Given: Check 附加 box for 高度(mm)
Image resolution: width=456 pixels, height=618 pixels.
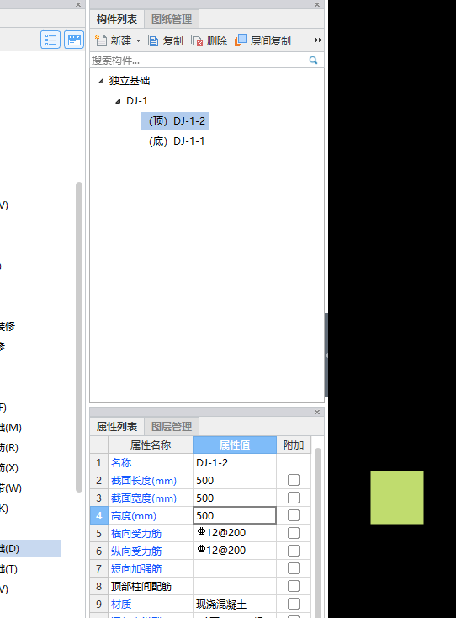Looking at the screenshot, I should pyautogui.click(x=294, y=515).
